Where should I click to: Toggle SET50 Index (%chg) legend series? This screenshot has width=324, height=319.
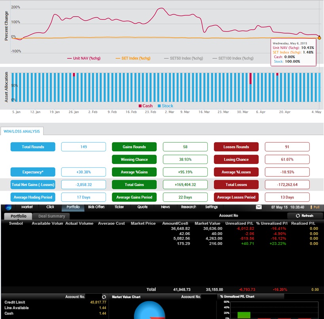[184, 58]
